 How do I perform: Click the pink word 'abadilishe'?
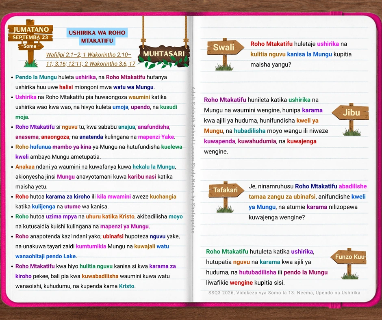[352, 186]
